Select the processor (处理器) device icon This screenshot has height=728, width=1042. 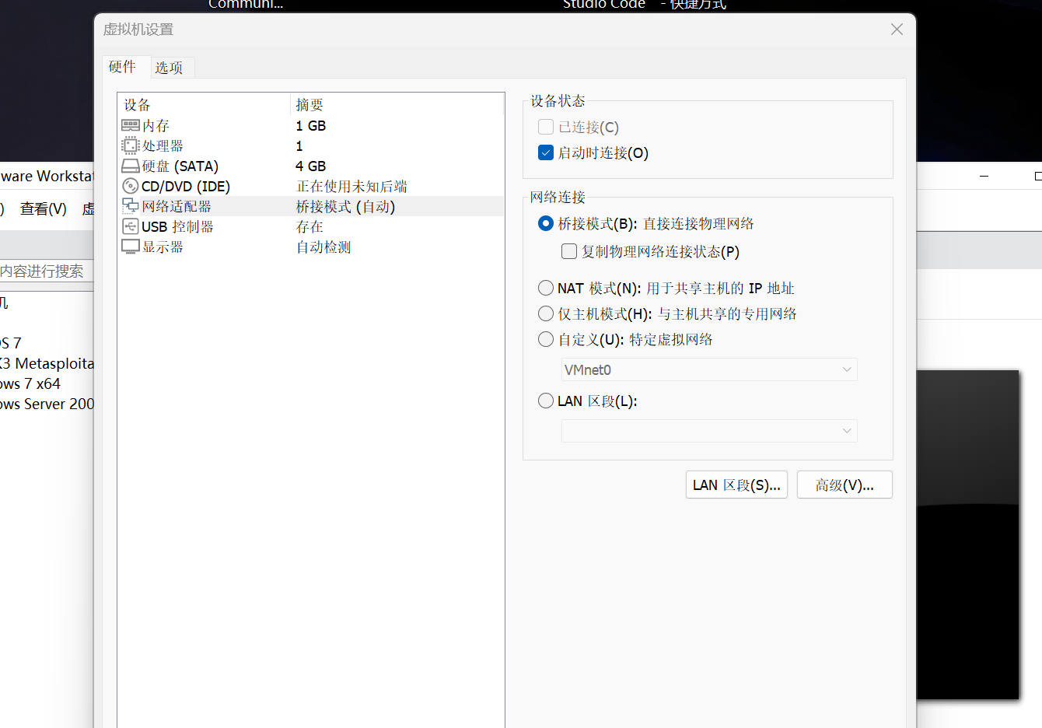131,145
